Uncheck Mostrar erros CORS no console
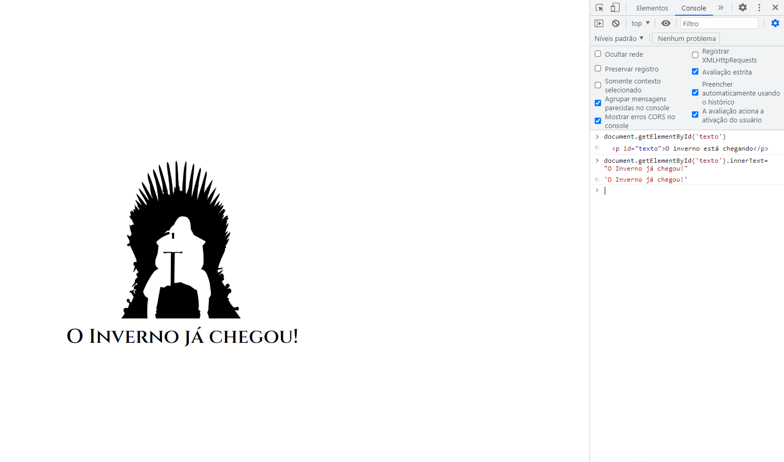Image resolution: width=784 pixels, height=462 pixels. (x=598, y=121)
